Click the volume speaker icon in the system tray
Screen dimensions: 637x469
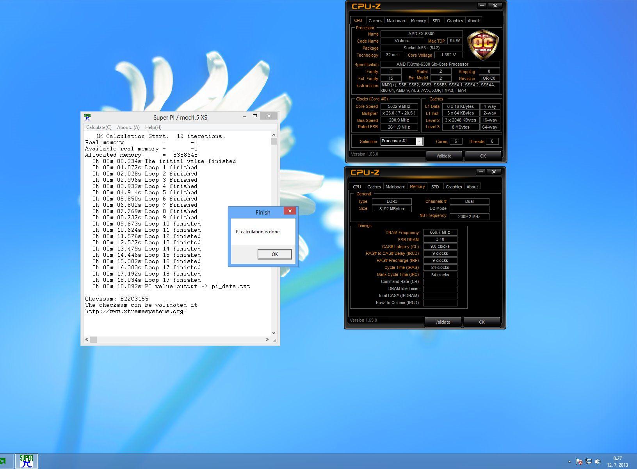click(598, 462)
